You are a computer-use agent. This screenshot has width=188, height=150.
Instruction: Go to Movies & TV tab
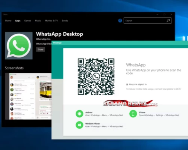pyautogui.click(x=52, y=21)
